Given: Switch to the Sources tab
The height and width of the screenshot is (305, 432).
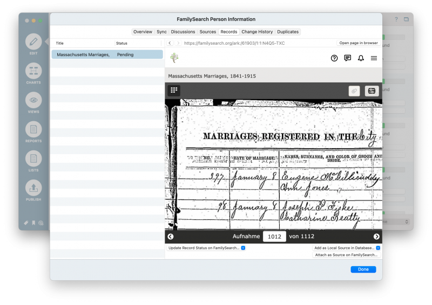Looking at the screenshot, I should [x=208, y=32].
